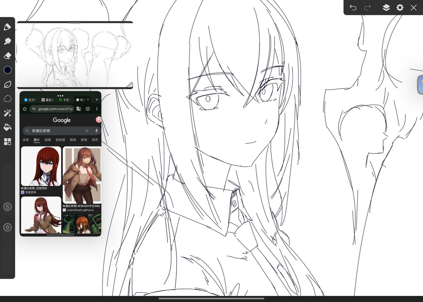Open the green lab background image result
The height and width of the screenshot is (302, 423).
point(82,224)
